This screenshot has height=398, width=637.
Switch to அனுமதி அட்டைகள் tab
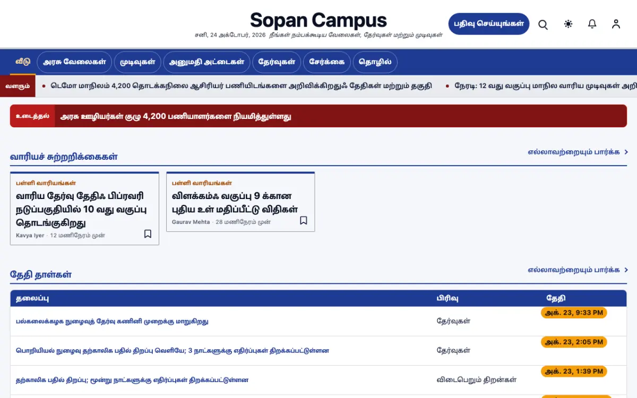(206, 62)
